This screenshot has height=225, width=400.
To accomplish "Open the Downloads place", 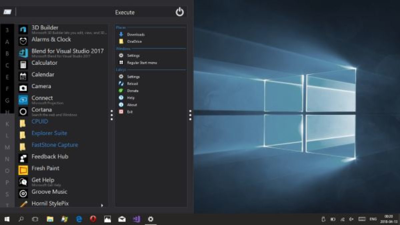I will coord(136,34).
